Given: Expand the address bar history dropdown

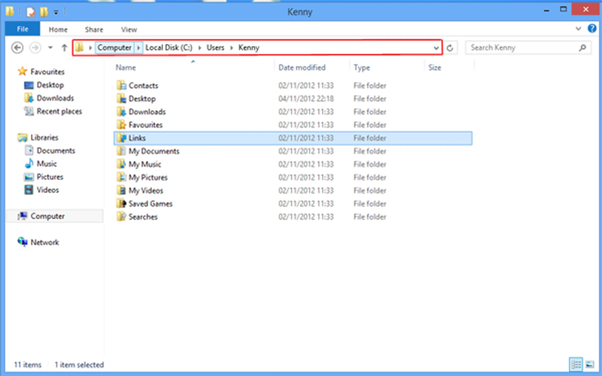Looking at the screenshot, I should [x=436, y=48].
